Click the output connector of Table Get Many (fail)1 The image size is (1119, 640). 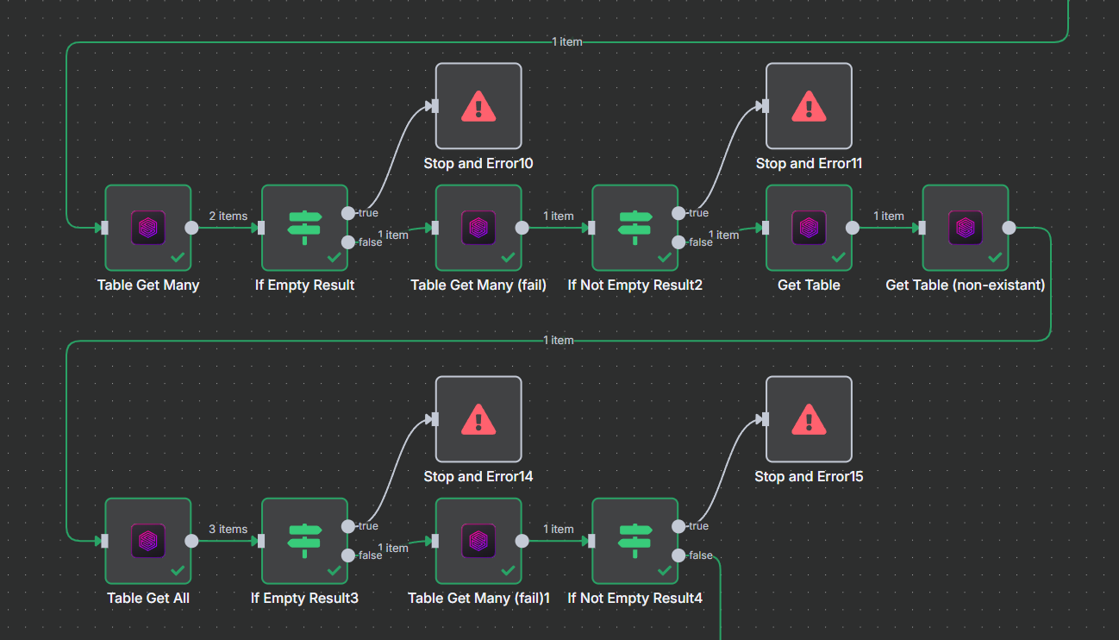click(x=522, y=541)
